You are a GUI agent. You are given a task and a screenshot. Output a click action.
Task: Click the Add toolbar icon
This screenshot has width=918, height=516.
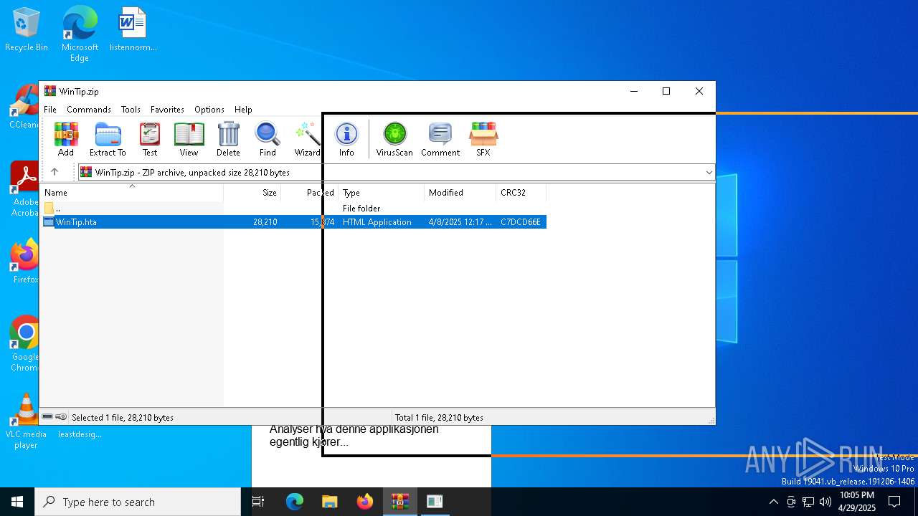pos(66,139)
